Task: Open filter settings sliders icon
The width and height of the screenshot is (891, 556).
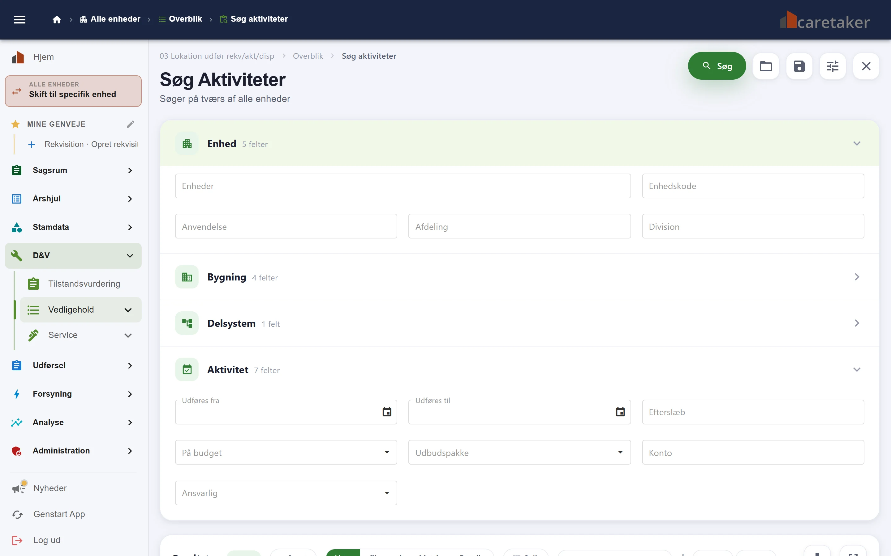Action: [x=833, y=66]
